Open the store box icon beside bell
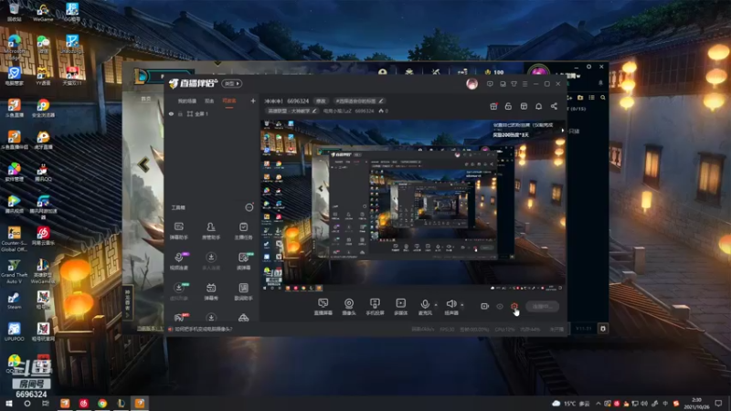Image resolution: width=731 pixels, height=411 pixels. [x=524, y=106]
